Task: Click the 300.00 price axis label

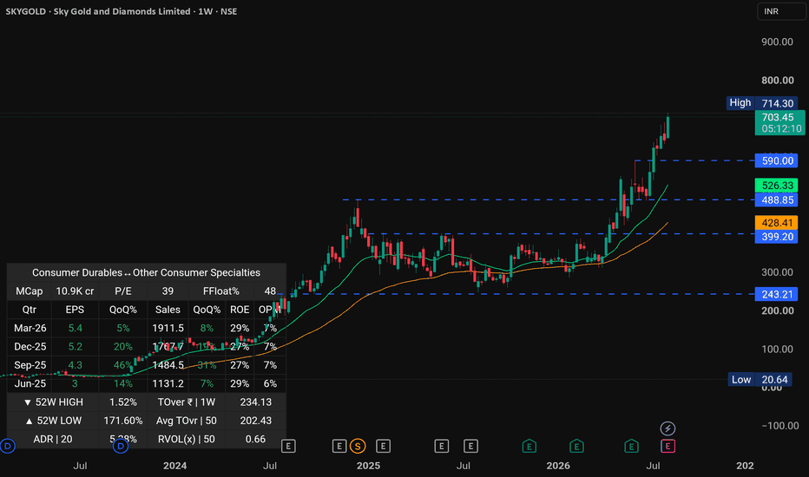Action: click(x=777, y=272)
